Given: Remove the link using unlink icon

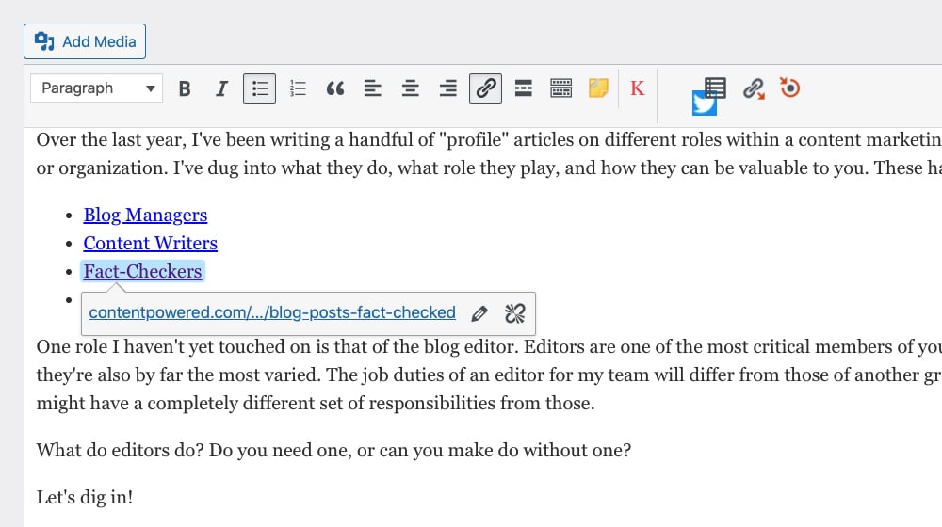Looking at the screenshot, I should [515, 313].
